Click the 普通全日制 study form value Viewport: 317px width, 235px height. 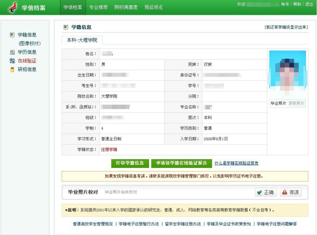(x=111, y=139)
